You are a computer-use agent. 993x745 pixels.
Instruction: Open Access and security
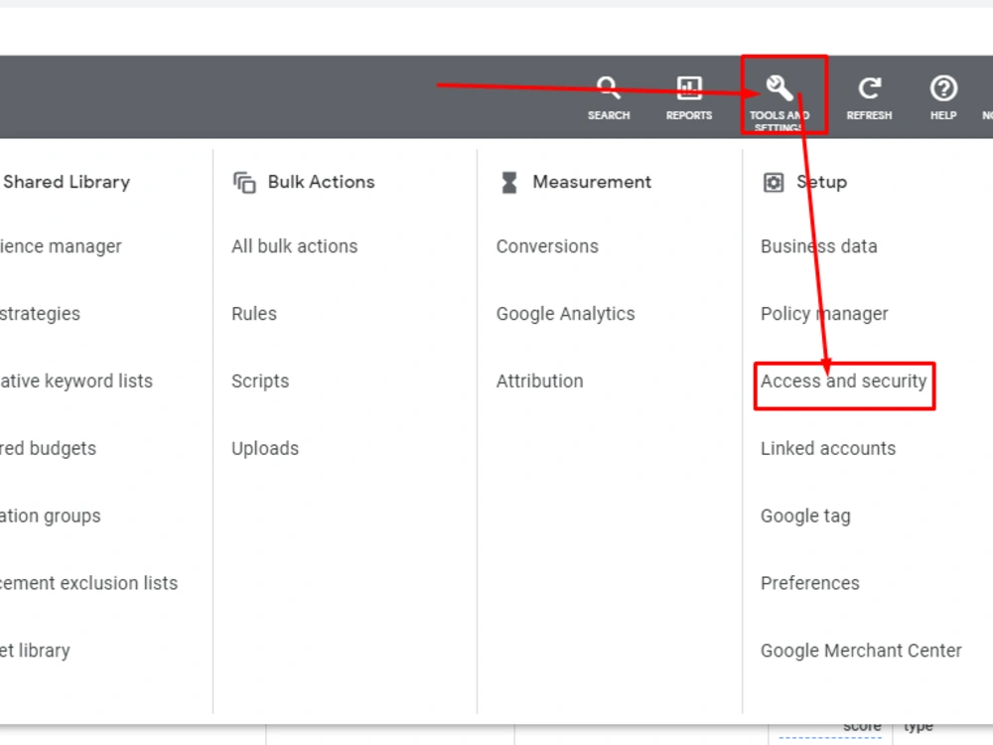[843, 381]
